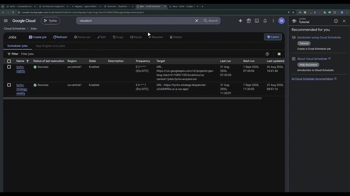
Task: Reload the page with browser reload icon
Action: [x=13, y=12]
